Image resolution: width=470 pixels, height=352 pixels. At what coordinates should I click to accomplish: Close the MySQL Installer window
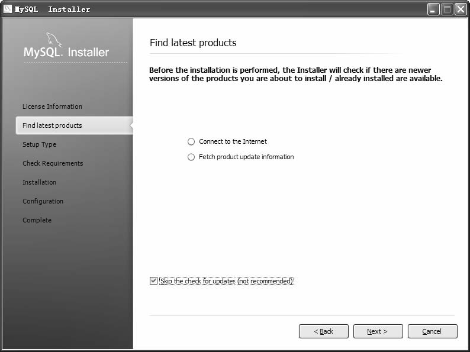461,9
